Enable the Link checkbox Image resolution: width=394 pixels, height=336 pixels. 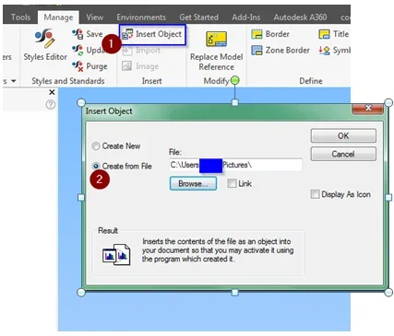(x=232, y=183)
